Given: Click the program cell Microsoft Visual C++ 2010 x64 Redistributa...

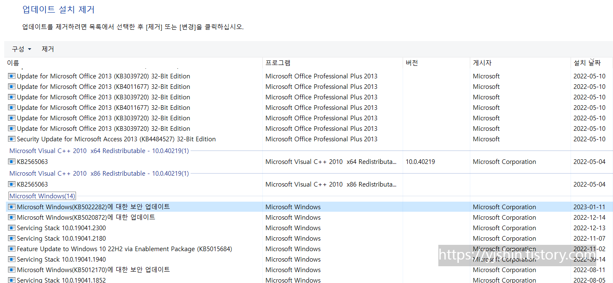Looking at the screenshot, I should point(331,162).
